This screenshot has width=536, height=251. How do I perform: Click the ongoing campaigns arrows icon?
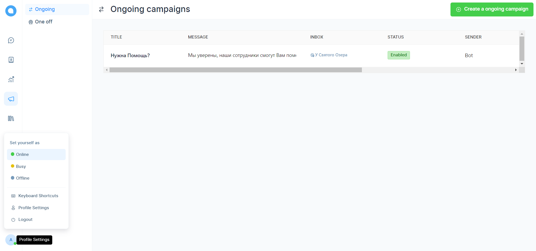click(101, 9)
